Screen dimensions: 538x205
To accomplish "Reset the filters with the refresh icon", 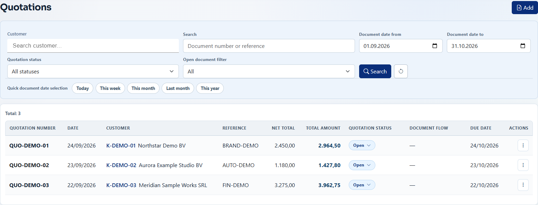I will 401,71.
